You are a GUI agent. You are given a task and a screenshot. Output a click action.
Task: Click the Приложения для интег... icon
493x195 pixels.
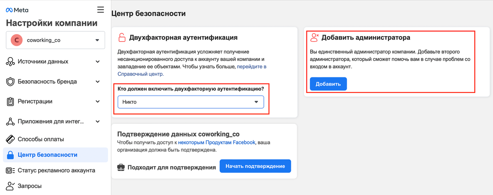(x=10, y=121)
